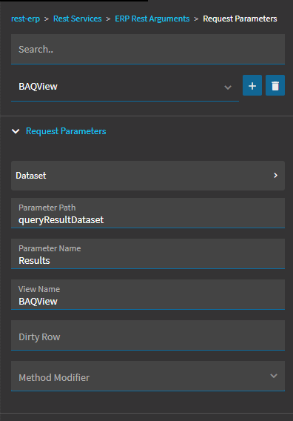Click into the Dirty Row field

click(x=148, y=335)
